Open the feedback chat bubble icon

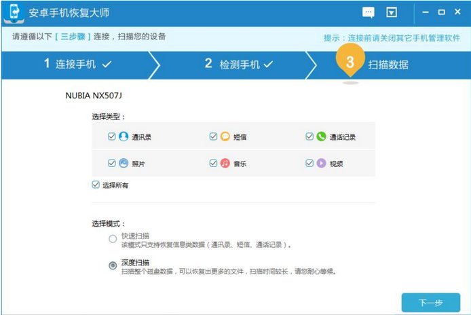[x=369, y=12]
